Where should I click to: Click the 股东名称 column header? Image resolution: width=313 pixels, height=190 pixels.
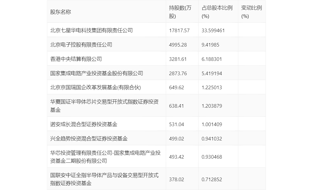60,12
